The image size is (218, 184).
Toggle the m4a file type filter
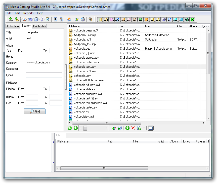coord(117,19)
